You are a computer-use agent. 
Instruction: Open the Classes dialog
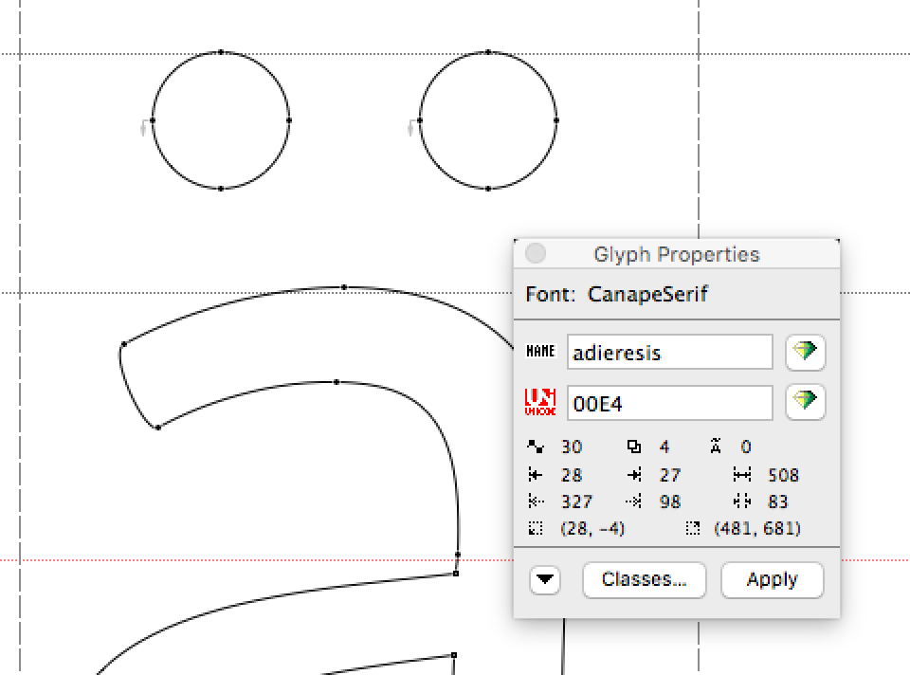(645, 579)
